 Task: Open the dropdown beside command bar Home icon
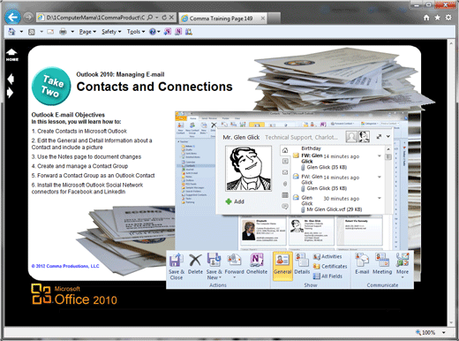pyautogui.click(x=21, y=32)
